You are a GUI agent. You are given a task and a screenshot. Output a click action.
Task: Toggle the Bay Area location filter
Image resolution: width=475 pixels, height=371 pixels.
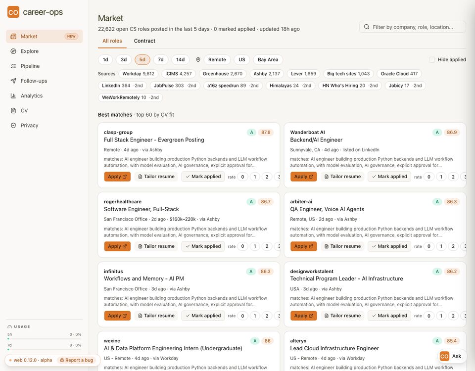pos(268,60)
